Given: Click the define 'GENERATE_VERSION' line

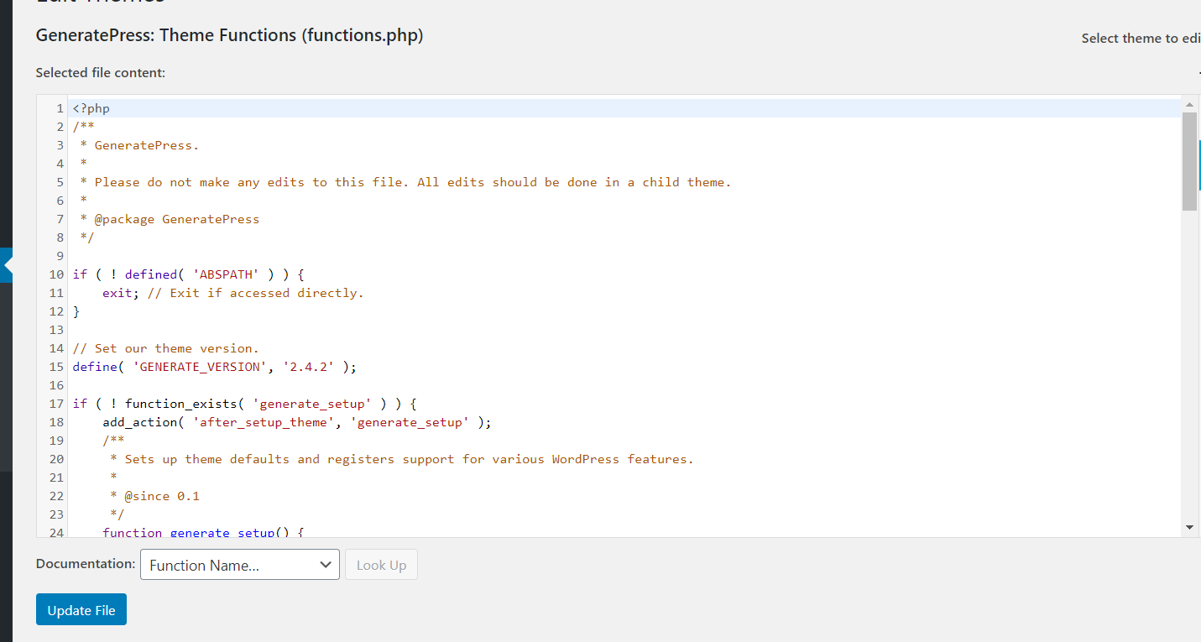Looking at the screenshot, I should point(215,367).
